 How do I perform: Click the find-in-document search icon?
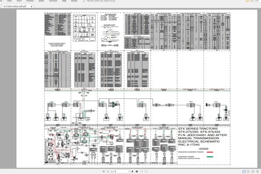(x=251, y=1)
